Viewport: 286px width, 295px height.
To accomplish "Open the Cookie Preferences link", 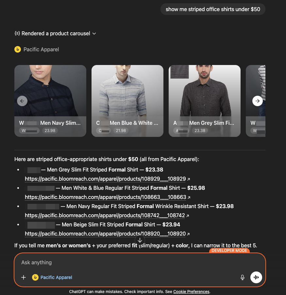I will click(191, 292).
